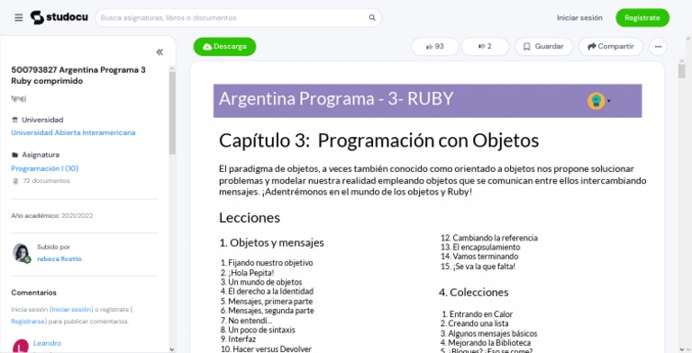Image resolution: width=692 pixels, height=353 pixels.
Task: Click the Asignatura folder icon
Action: (15, 155)
